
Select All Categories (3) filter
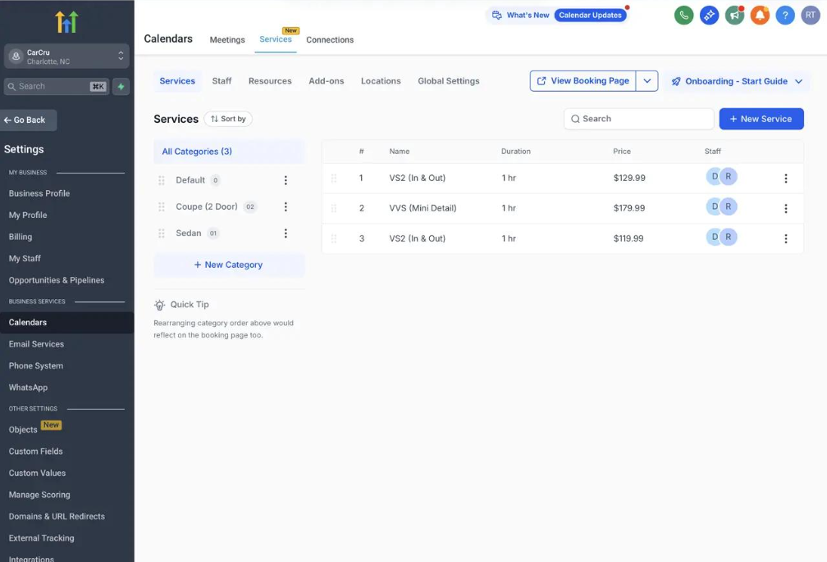pyautogui.click(x=229, y=152)
